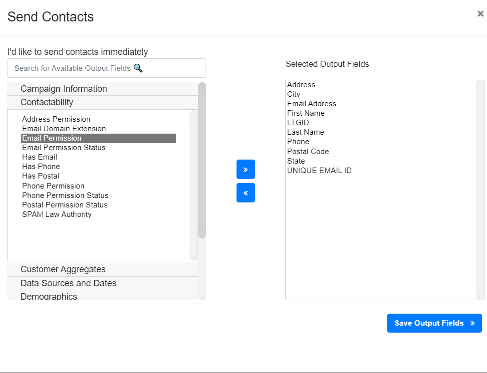The image size is (487, 373).
Task: Choose Has Phone from available fields
Action: [41, 167]
